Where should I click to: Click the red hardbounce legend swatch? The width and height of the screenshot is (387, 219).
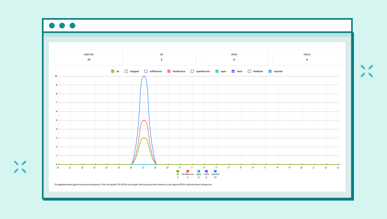(x=187, y=171)
